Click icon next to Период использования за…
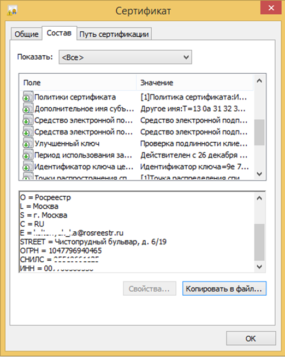 pos(28,155)
